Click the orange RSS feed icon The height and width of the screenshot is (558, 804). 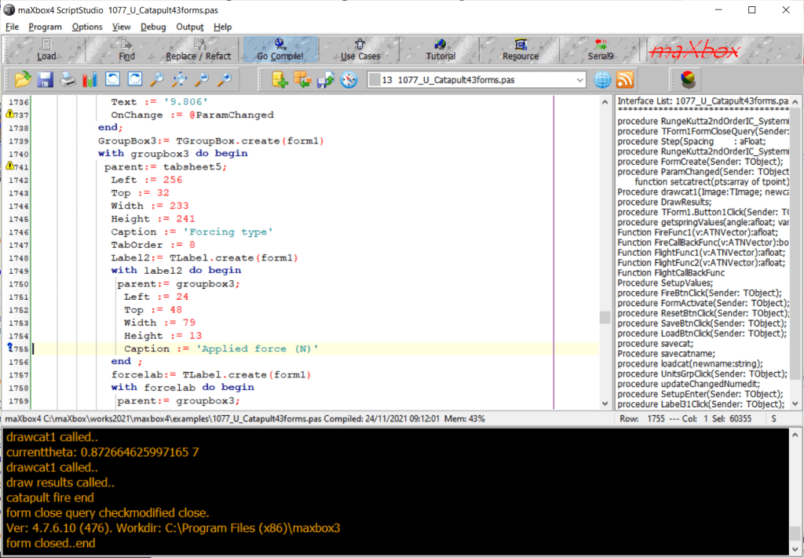(x=626, y=79)
